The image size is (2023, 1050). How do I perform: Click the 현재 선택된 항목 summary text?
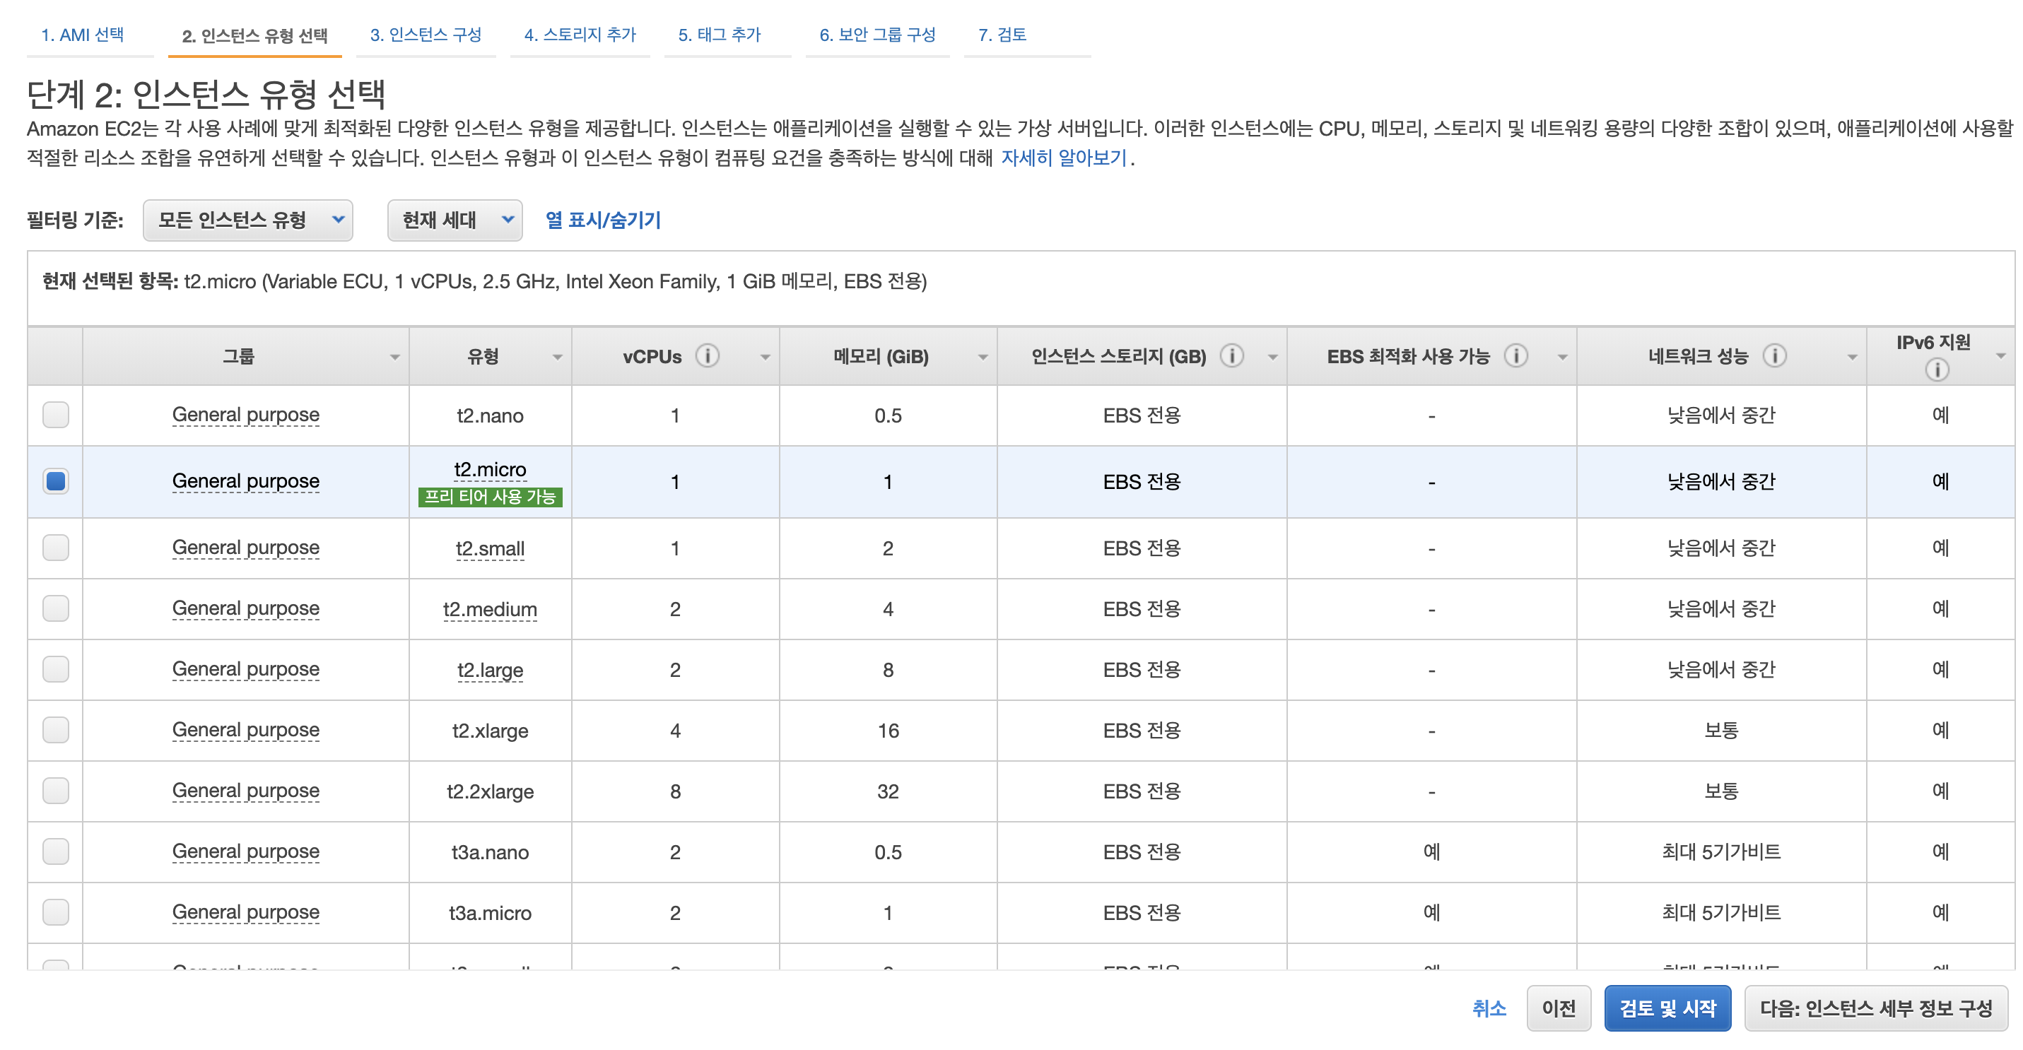coord(485,282)
